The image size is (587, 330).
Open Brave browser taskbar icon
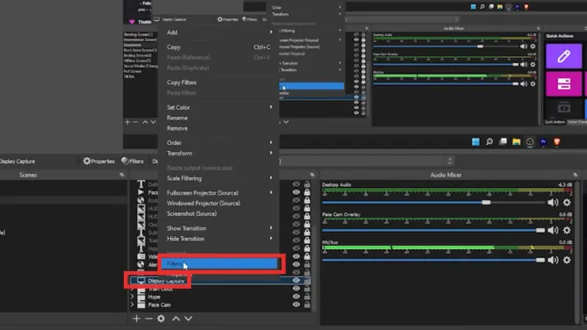click(x=556, y=141)
